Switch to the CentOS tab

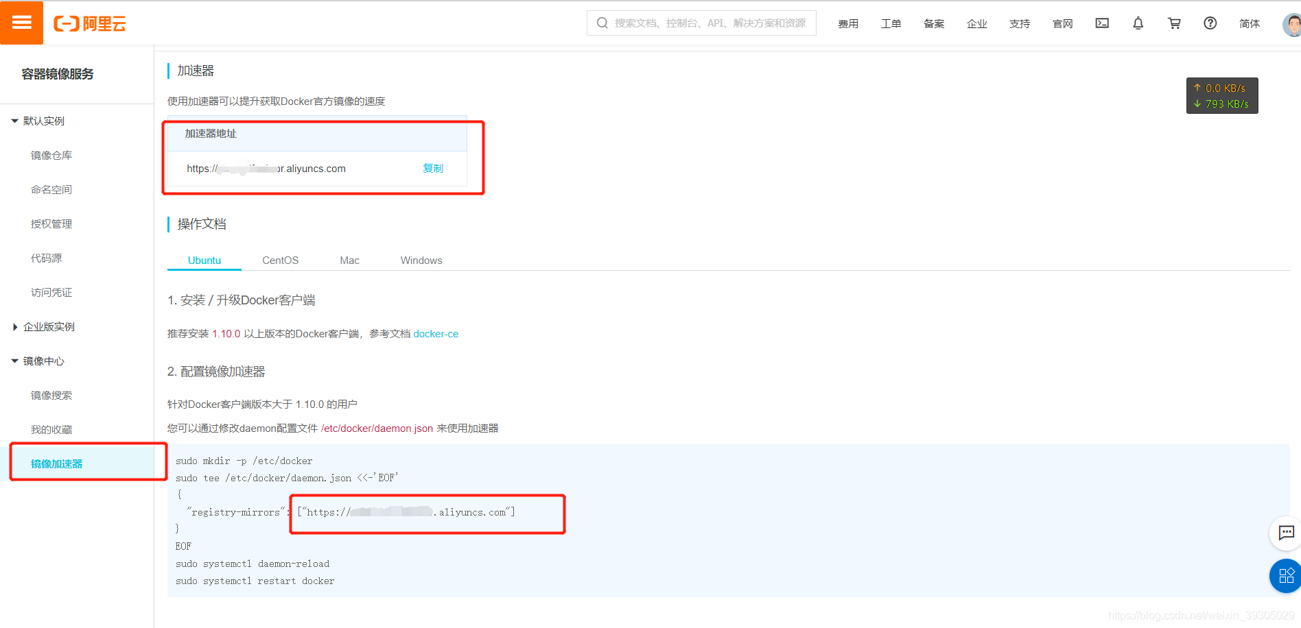point(280,261)
